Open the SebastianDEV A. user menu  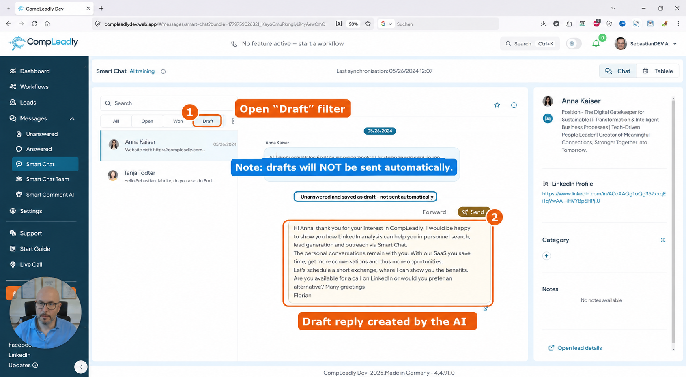646,44
